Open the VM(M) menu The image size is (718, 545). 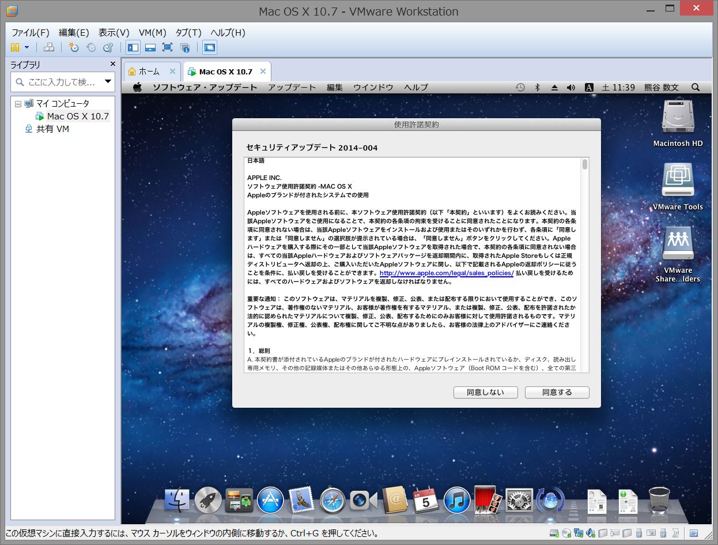click(x=153, y=32)
